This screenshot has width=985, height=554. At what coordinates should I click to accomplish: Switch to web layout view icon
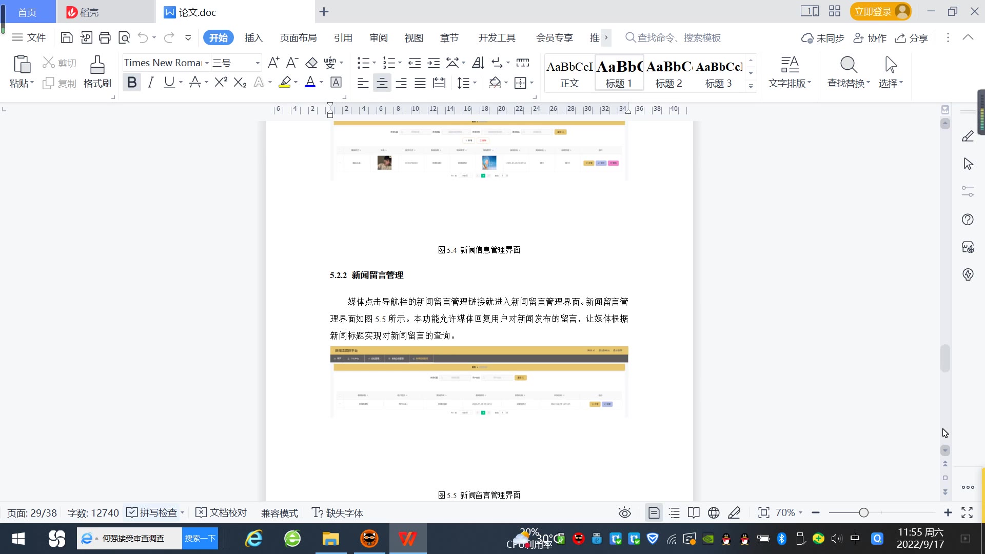tap(714, 512)
